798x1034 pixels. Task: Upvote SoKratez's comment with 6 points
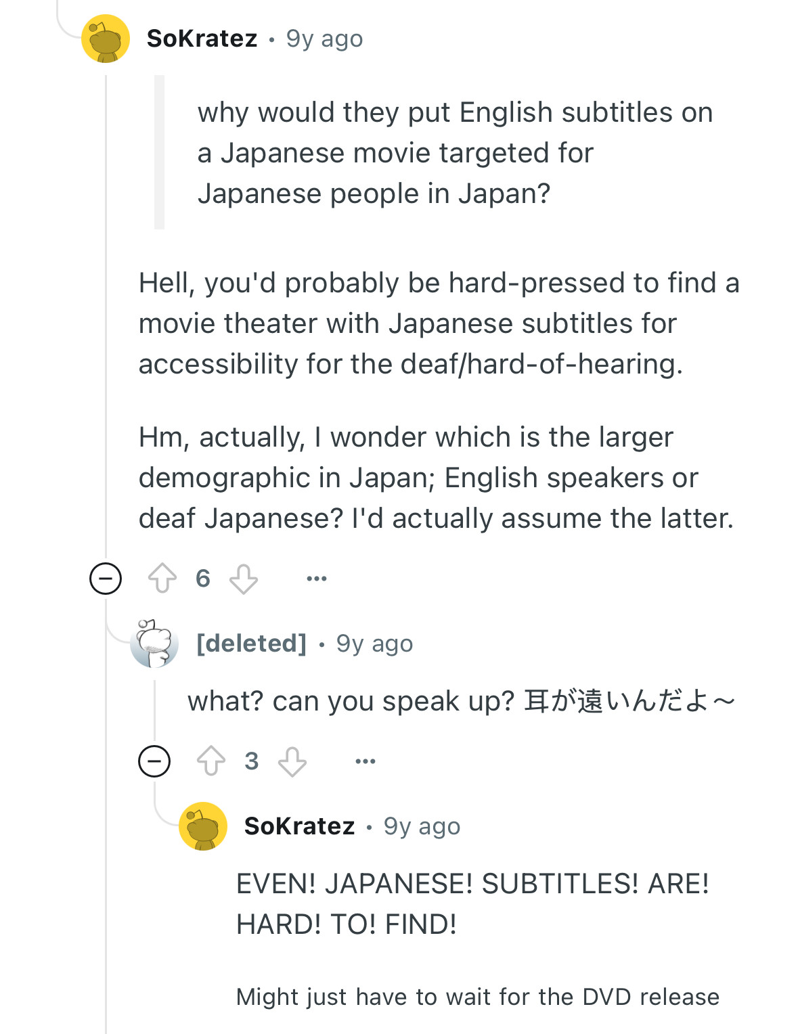coord(162,579)
